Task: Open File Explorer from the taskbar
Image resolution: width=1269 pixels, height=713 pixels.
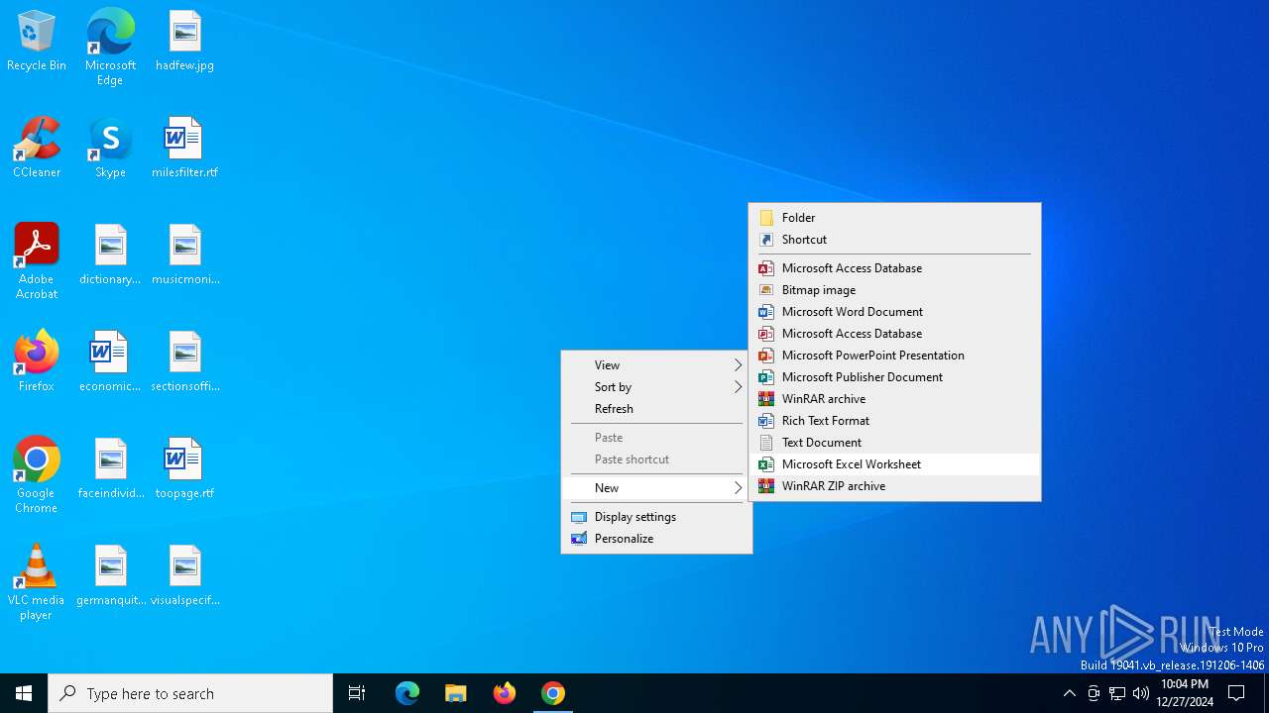Action: [456, 693]
